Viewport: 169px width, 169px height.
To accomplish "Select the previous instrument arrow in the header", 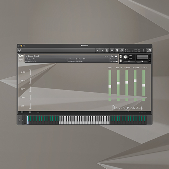I will point(105,56).
